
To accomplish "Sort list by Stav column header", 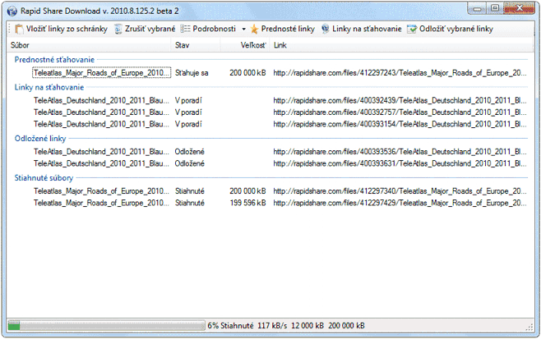I will tap(182, 44).
